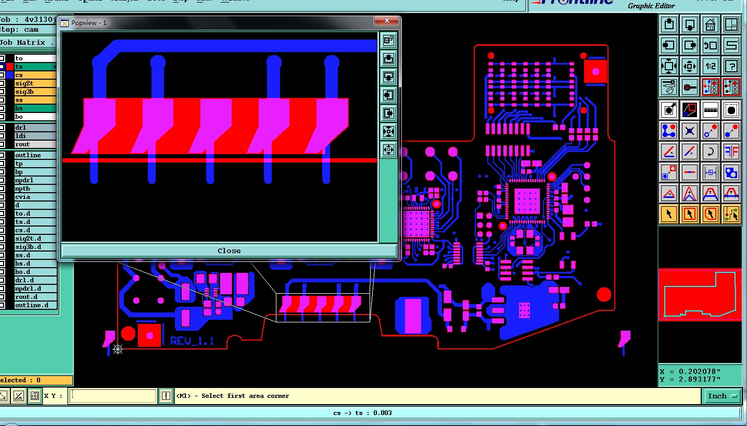Screen dimensions: 747x426
Task: Click the Close button in Popview
Action: point(229,250)
